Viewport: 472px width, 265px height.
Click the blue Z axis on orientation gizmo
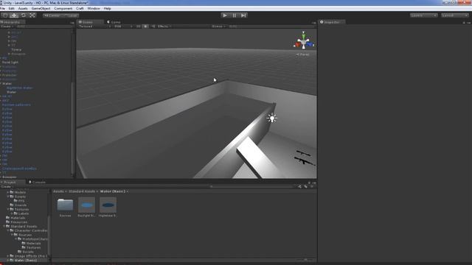[310, 44]
